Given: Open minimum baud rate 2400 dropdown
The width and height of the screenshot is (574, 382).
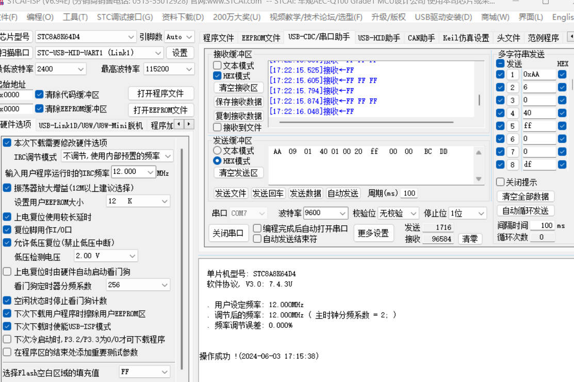Looking at the screenshot, I should click(61, 69).
